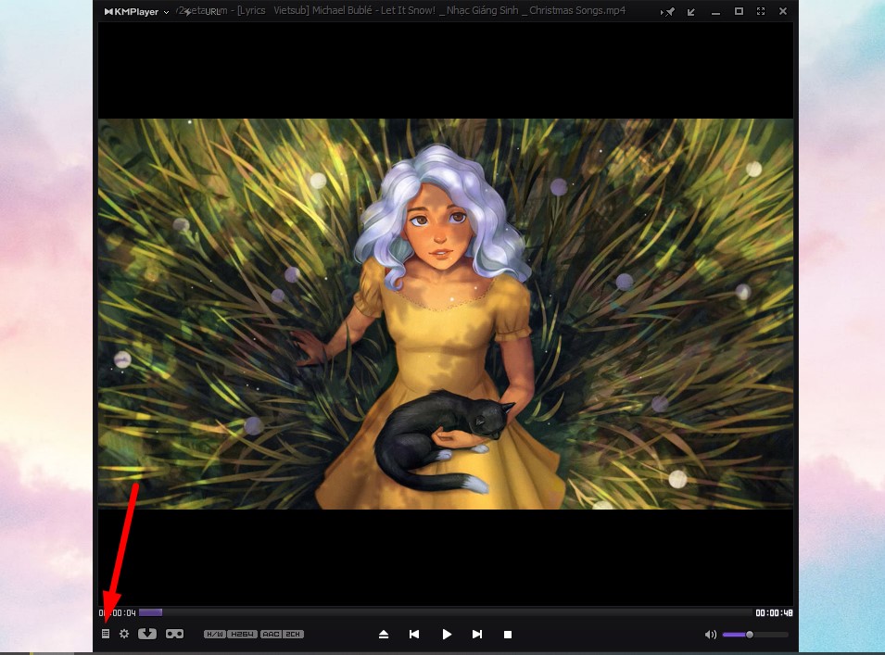Open the settings gear control box
Screen dimensions: 885x655
pyautogui.click(x=124, y=634)
